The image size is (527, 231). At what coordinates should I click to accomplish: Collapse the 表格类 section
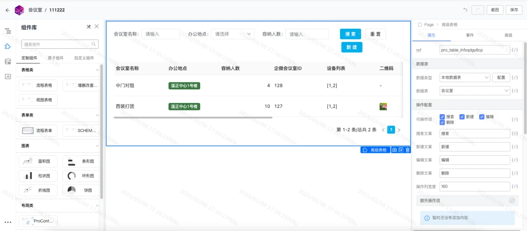[97, 70]
